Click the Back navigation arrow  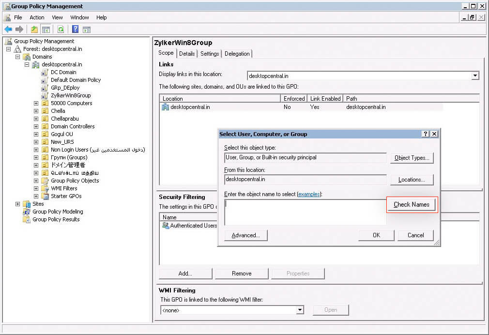tap(8, 29)
